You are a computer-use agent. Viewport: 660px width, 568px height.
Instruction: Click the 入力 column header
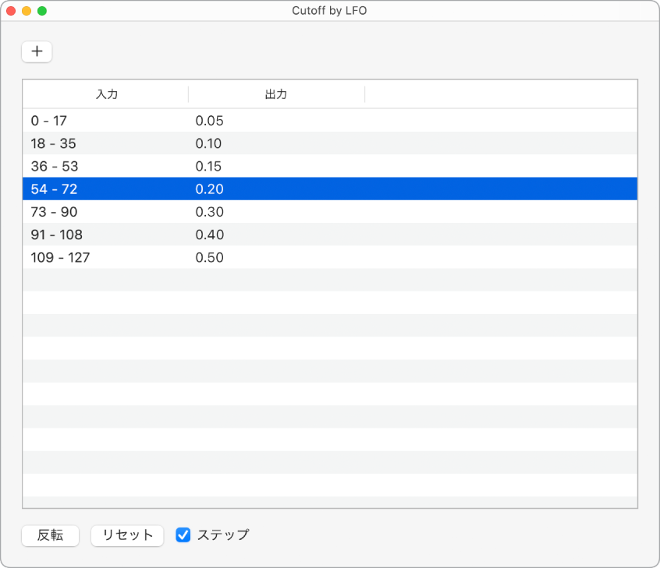coord(107,94)
